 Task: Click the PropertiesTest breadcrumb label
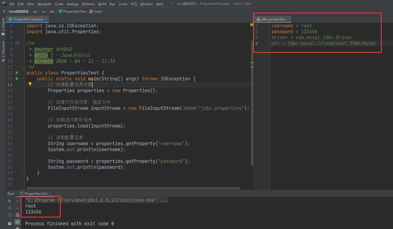[x=74, y=11]
